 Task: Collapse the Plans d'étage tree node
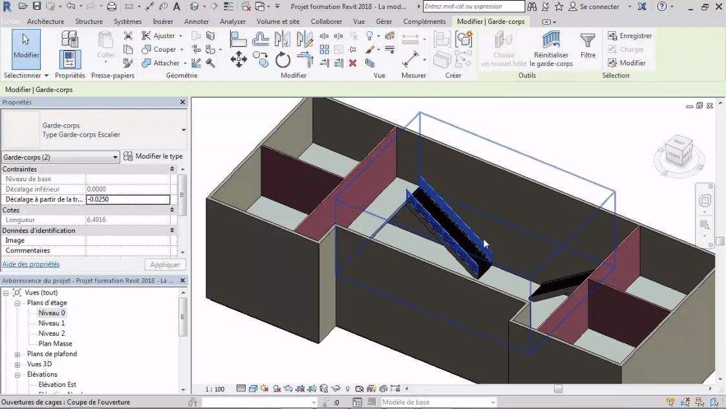coord(18,303)
